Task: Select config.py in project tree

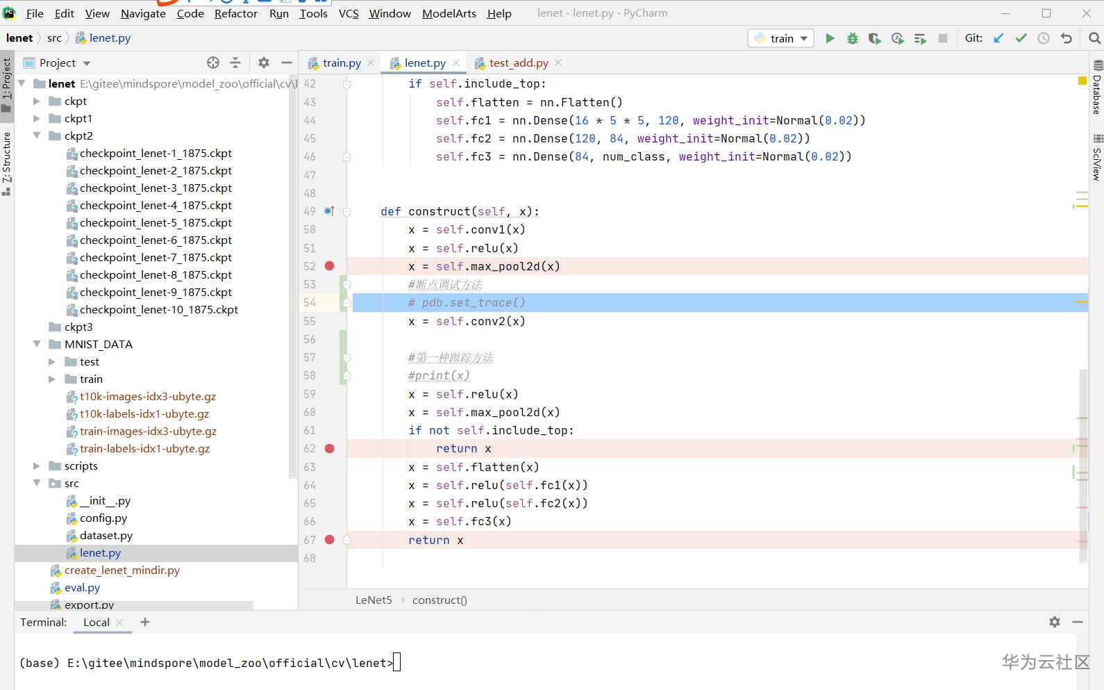Action: (x=103, y=518)
